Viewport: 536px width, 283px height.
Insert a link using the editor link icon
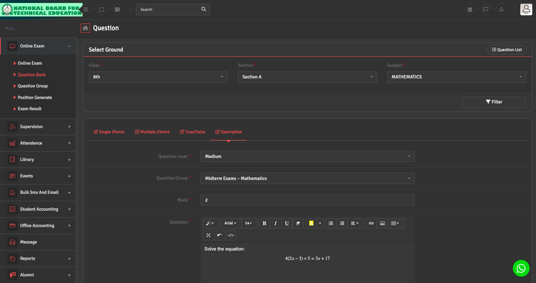(x=371, y=223)
